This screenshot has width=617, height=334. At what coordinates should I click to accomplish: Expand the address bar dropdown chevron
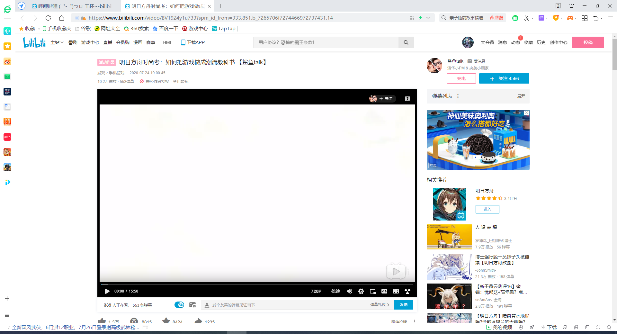(428, 18)
